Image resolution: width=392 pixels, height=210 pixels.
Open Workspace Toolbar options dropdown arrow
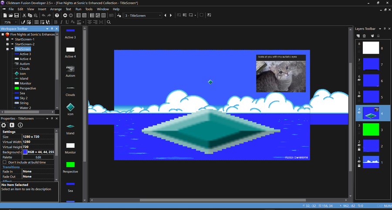[47, 29]
